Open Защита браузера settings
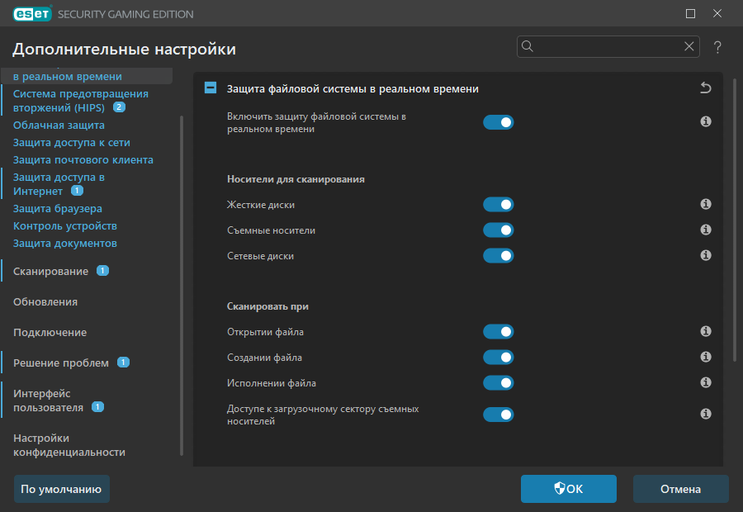743x512 pixels. [57, 209]
